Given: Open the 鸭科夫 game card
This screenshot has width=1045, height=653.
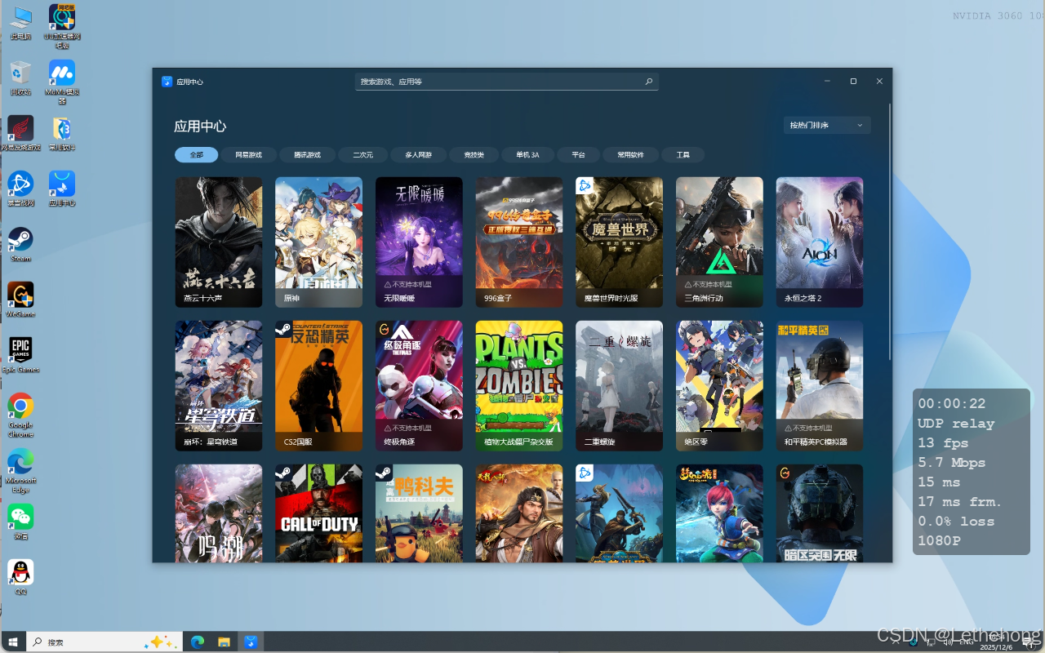Looking at the screenshot, I should [419, 513].
